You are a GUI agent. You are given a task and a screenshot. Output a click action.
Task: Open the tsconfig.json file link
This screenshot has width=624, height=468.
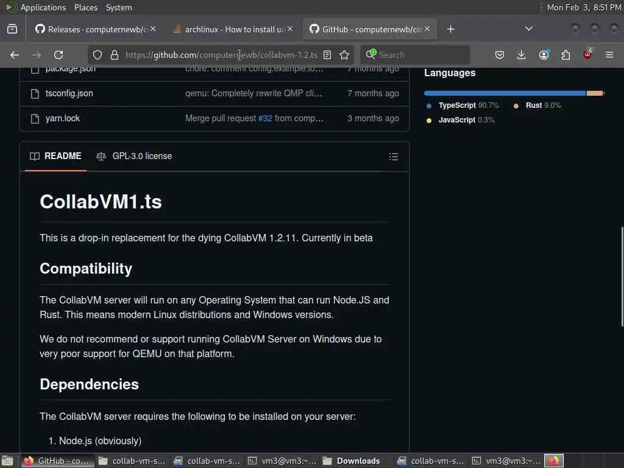pyautogui.click(x=69, y=93)
